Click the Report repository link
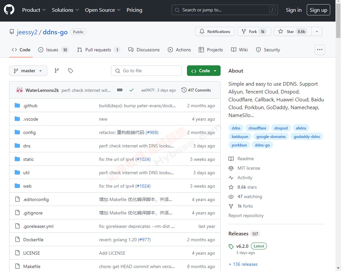341x271 pixels. [246, 215]
